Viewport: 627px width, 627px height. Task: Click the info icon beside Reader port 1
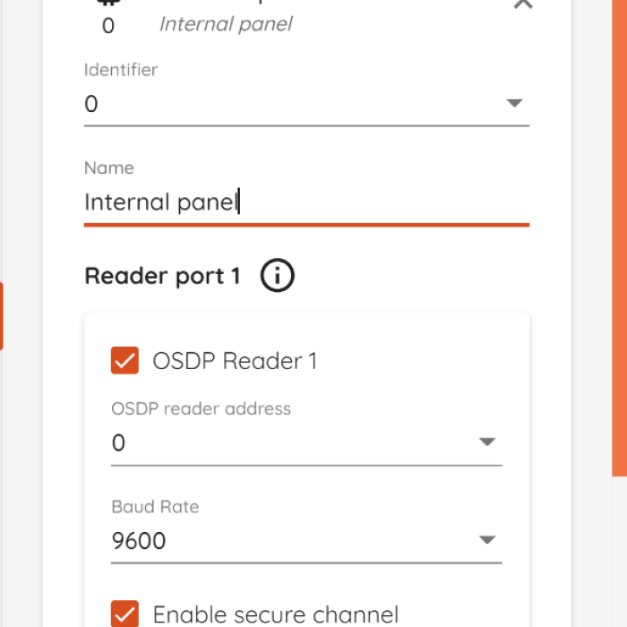(x=277, y=275)
